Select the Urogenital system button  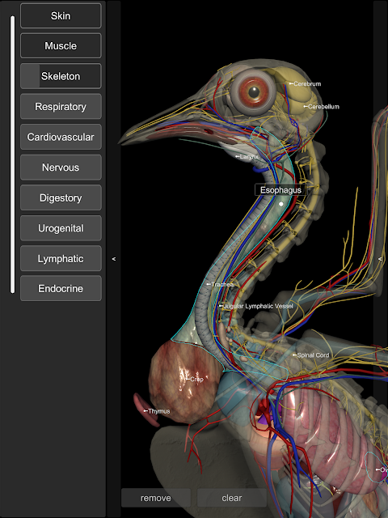(61, 228)
